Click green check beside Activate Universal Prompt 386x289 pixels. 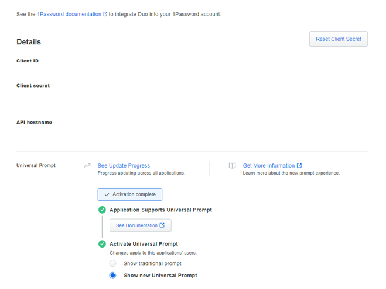(102, 244)
